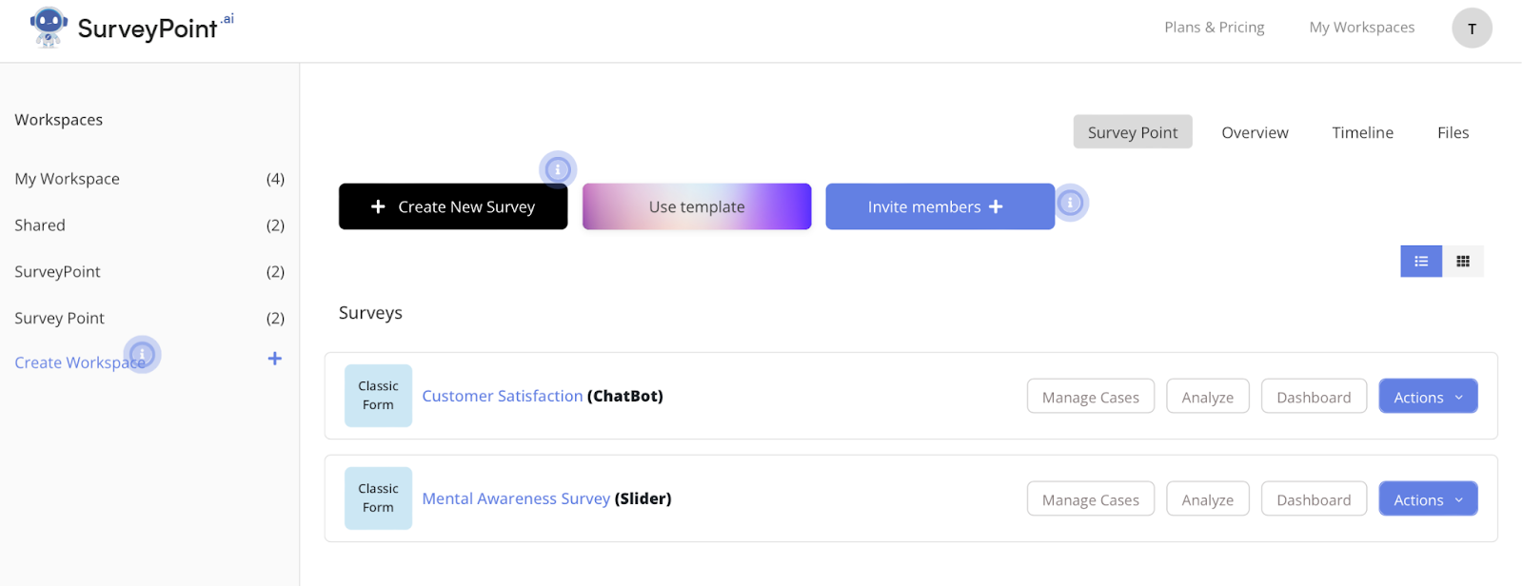The height and width of the screenshot is (586, 1523).
Task: Click the Use template gradient button
Action: click(697, 206)
